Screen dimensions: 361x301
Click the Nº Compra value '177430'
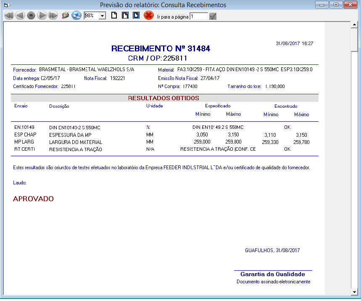[190, 86]
